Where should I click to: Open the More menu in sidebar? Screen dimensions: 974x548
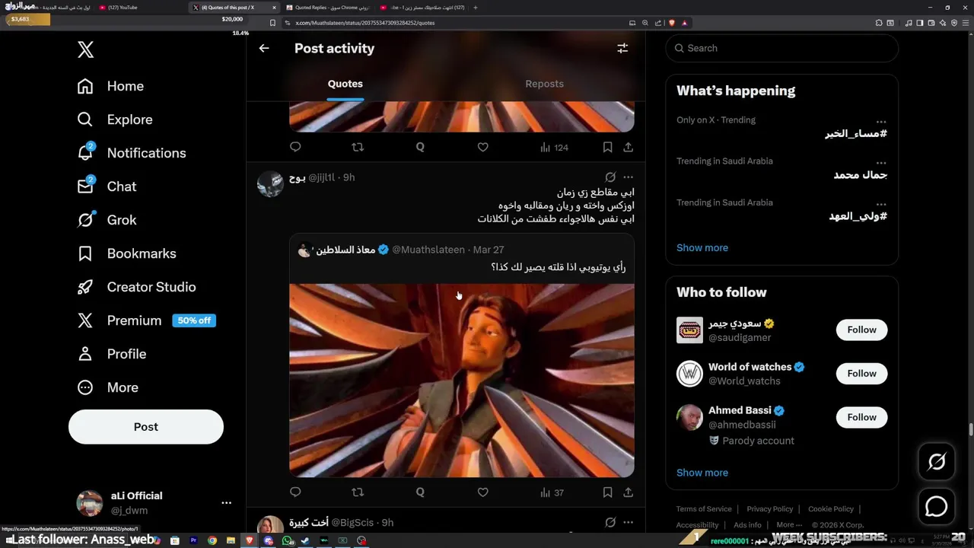(107, 387)
